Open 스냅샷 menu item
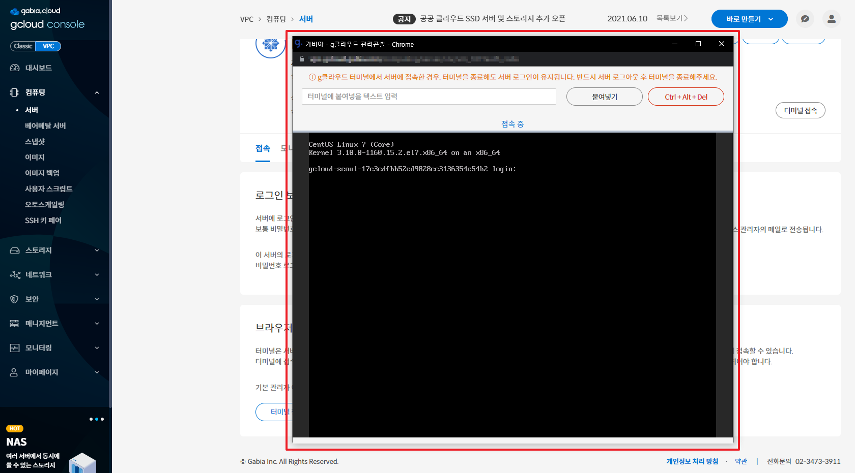 click(x=35, y=142)
